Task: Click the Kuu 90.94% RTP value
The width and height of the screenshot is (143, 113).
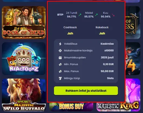Action: pyautogui.click(x=105, y=17)
